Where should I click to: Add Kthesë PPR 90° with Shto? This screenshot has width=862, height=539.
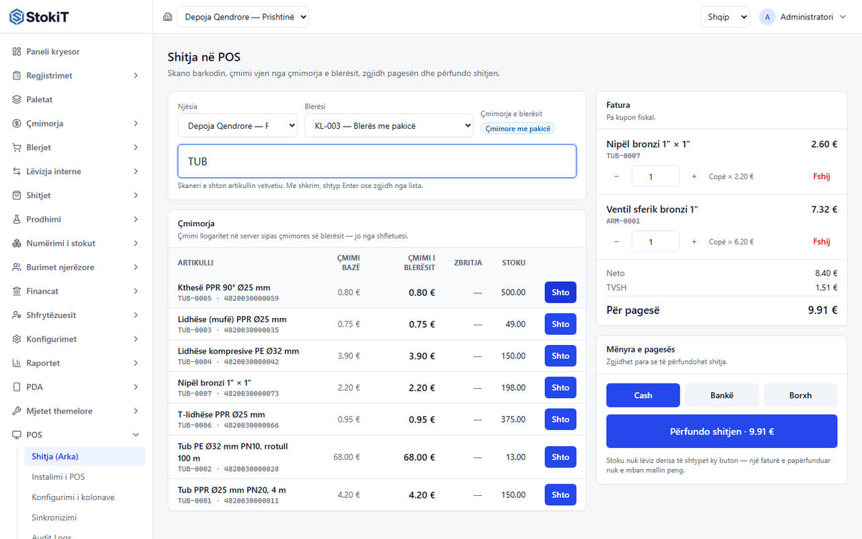click(560, 292)
